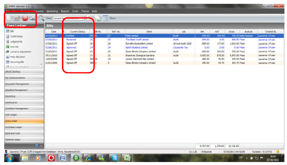Click the down arrow below Recurring Bills list

[41, 64]
